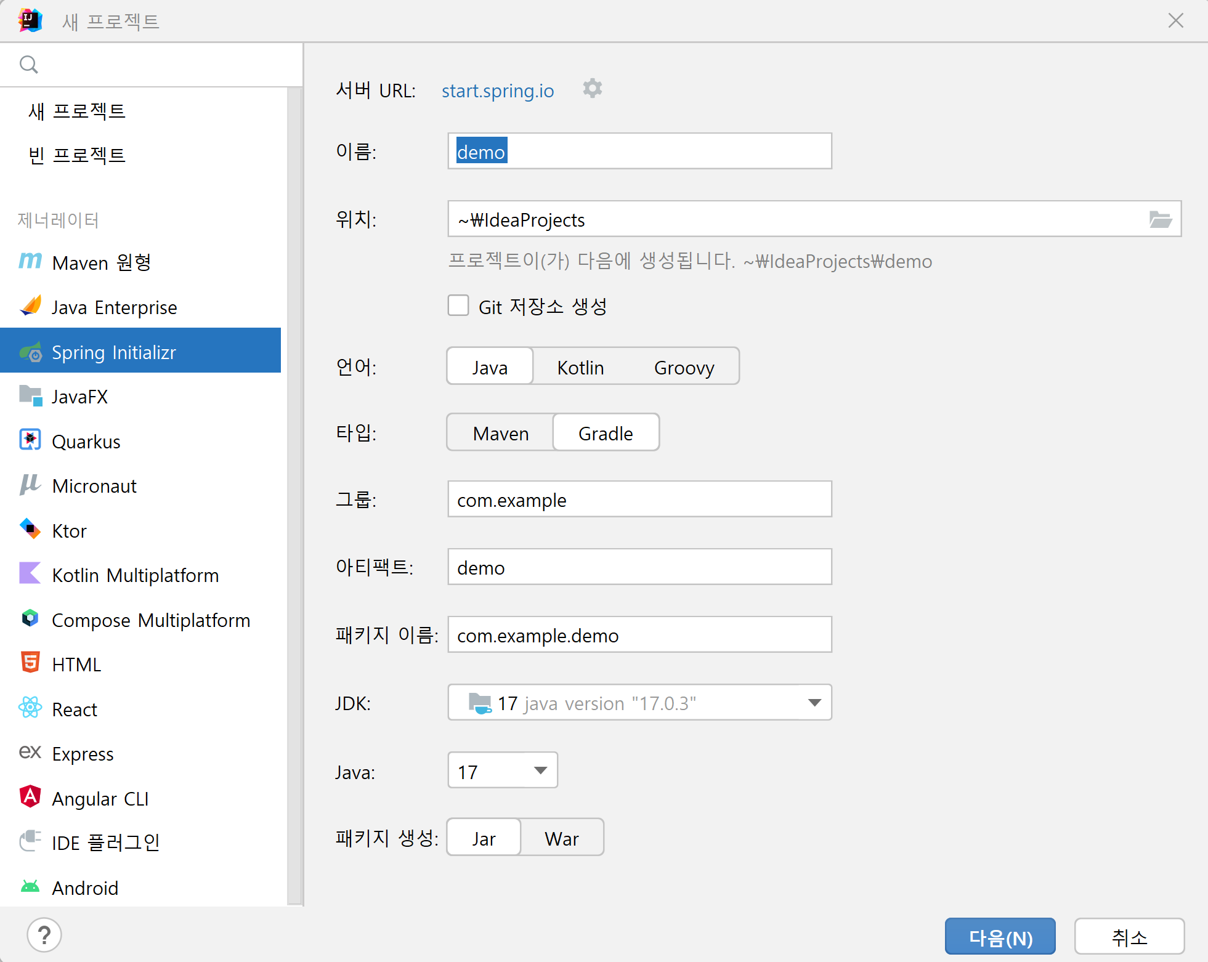Click the 그룹 com.example input field
The height and width of the screenshot is (962, 1208).
(639, 499)
